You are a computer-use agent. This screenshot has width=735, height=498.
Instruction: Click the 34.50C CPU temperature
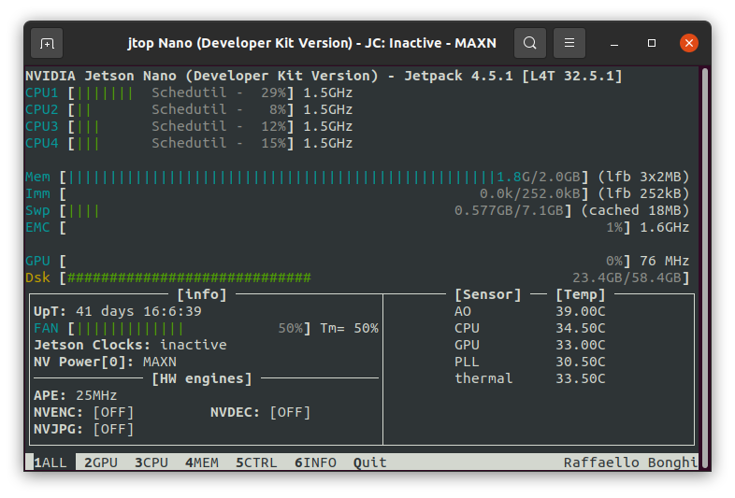pos(581,328)
